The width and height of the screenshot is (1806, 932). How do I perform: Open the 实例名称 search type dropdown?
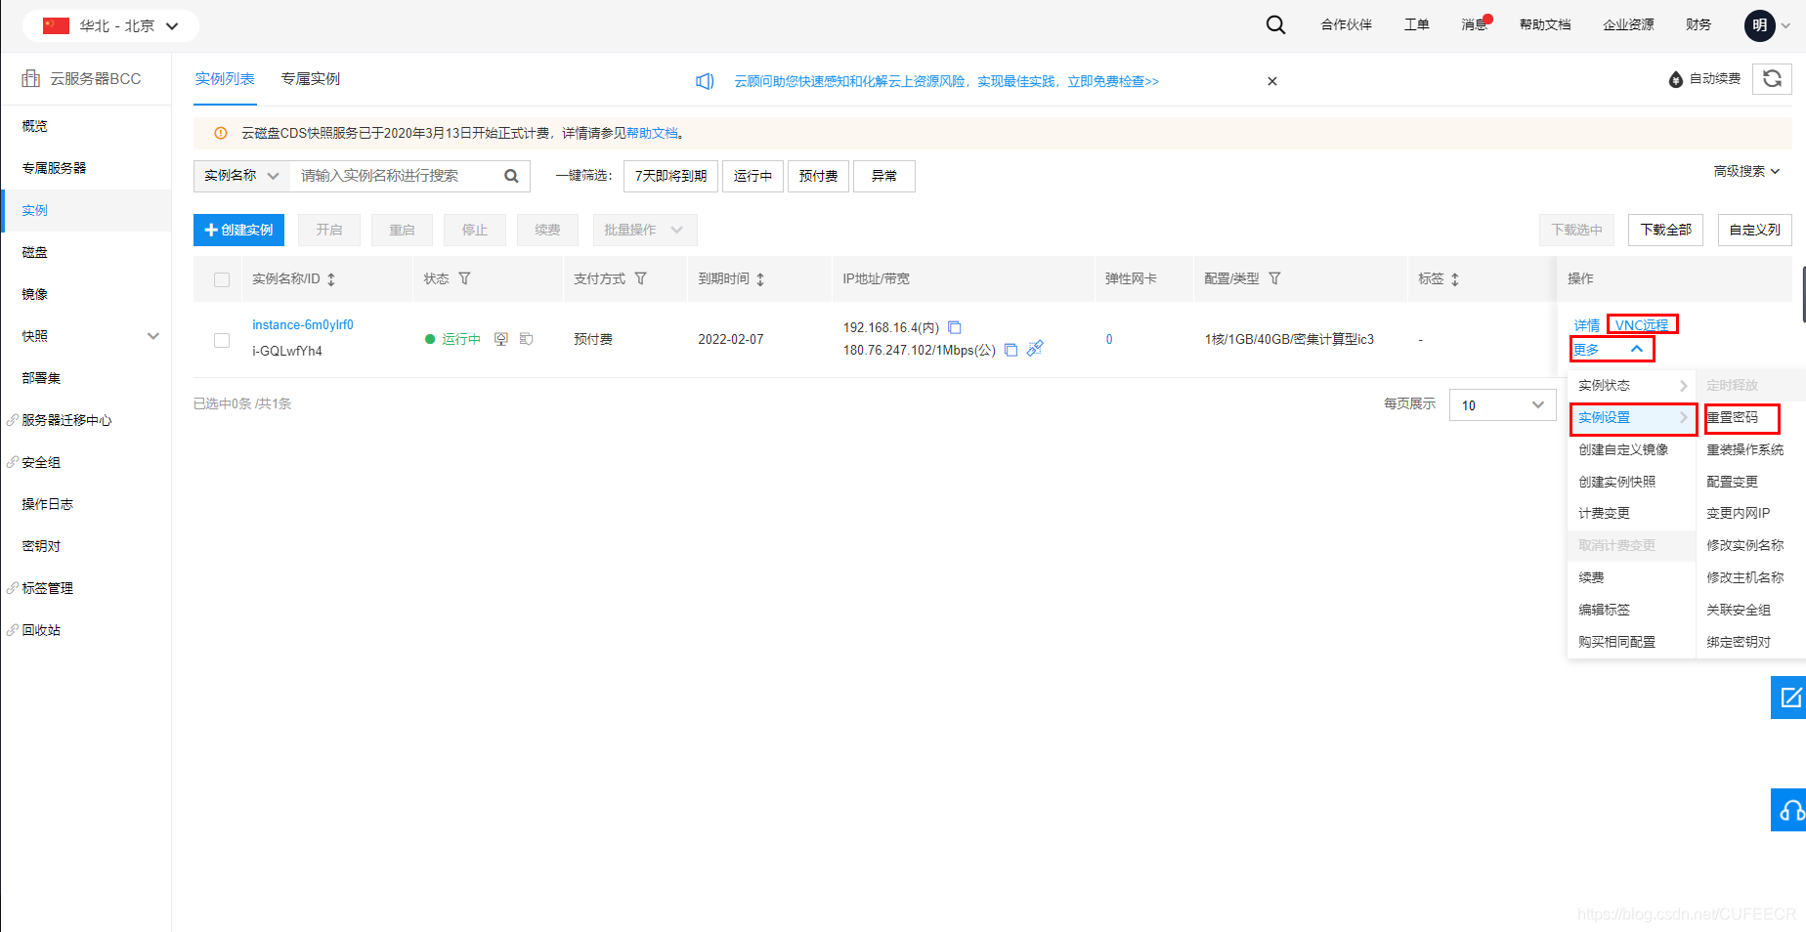[x=241, y=176]
